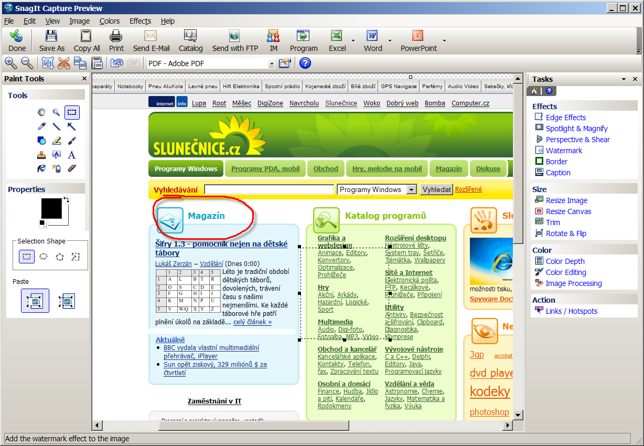
Task: Choose rectangle selection shape
Action: pos(27,257)
